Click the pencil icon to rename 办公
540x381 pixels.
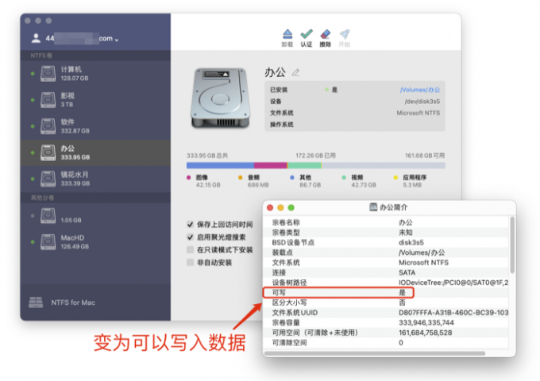click(296, 72)
